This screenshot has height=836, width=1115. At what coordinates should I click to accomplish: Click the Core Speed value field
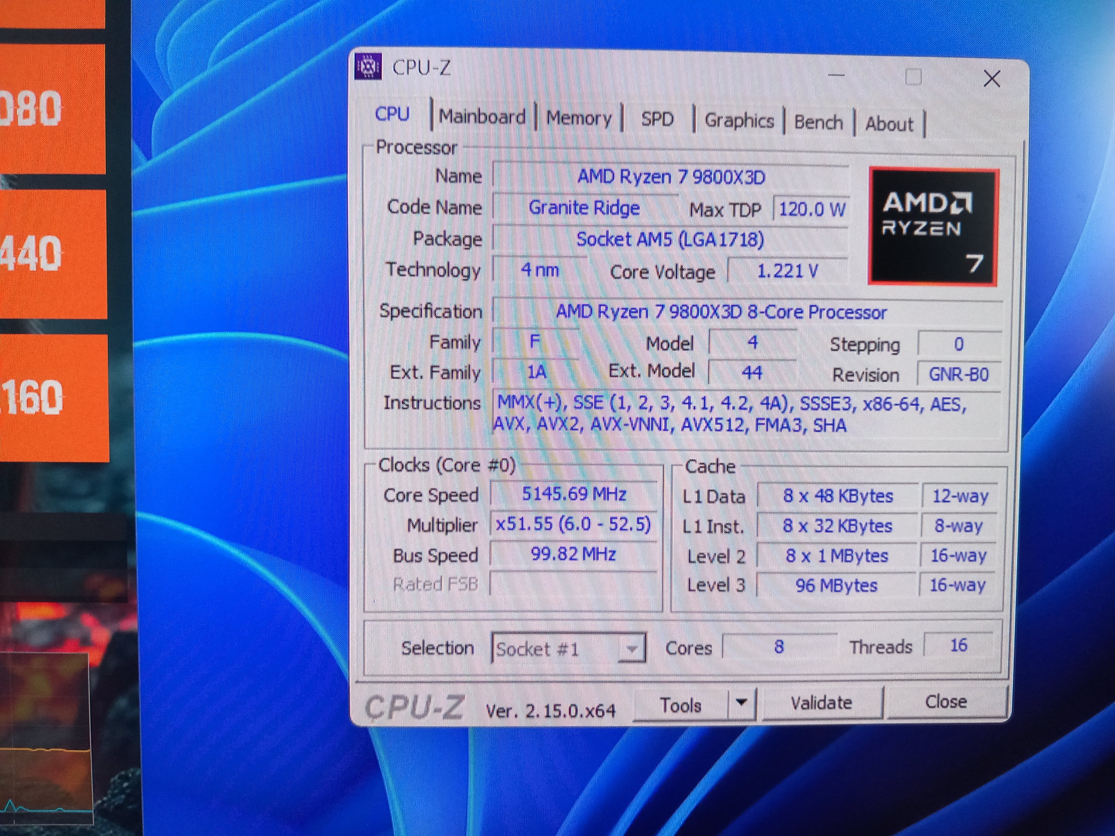click(574, 494)
